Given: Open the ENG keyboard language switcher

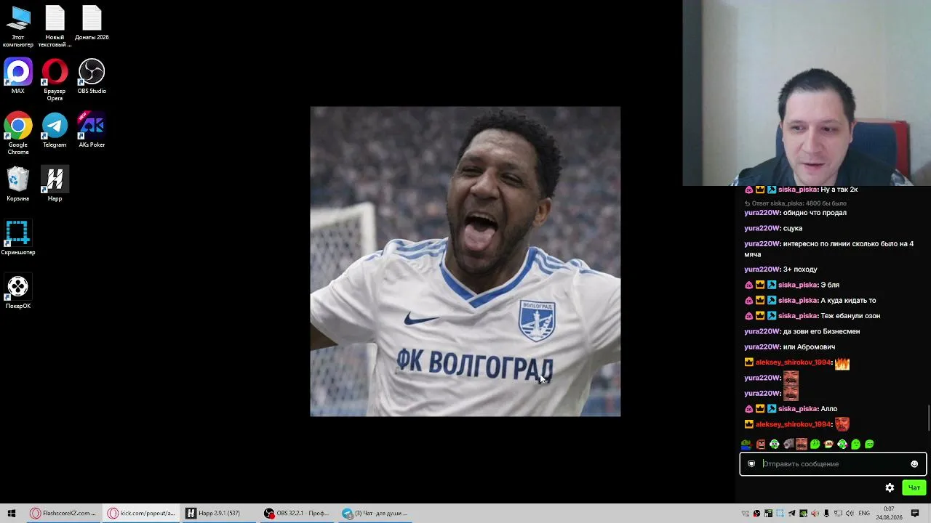Looking at the screenshot, I should pyautogui.click(x=864, y=514).
